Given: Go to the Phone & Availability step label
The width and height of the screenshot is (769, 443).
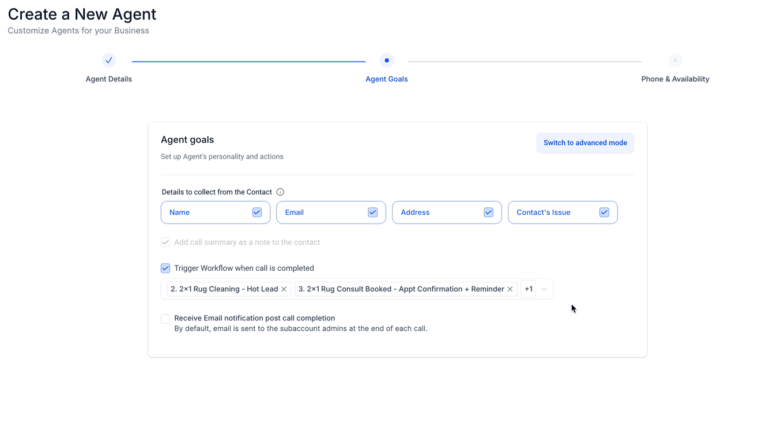Looking at the screenshot, I should pyautogui.click(x=676, y=79).
